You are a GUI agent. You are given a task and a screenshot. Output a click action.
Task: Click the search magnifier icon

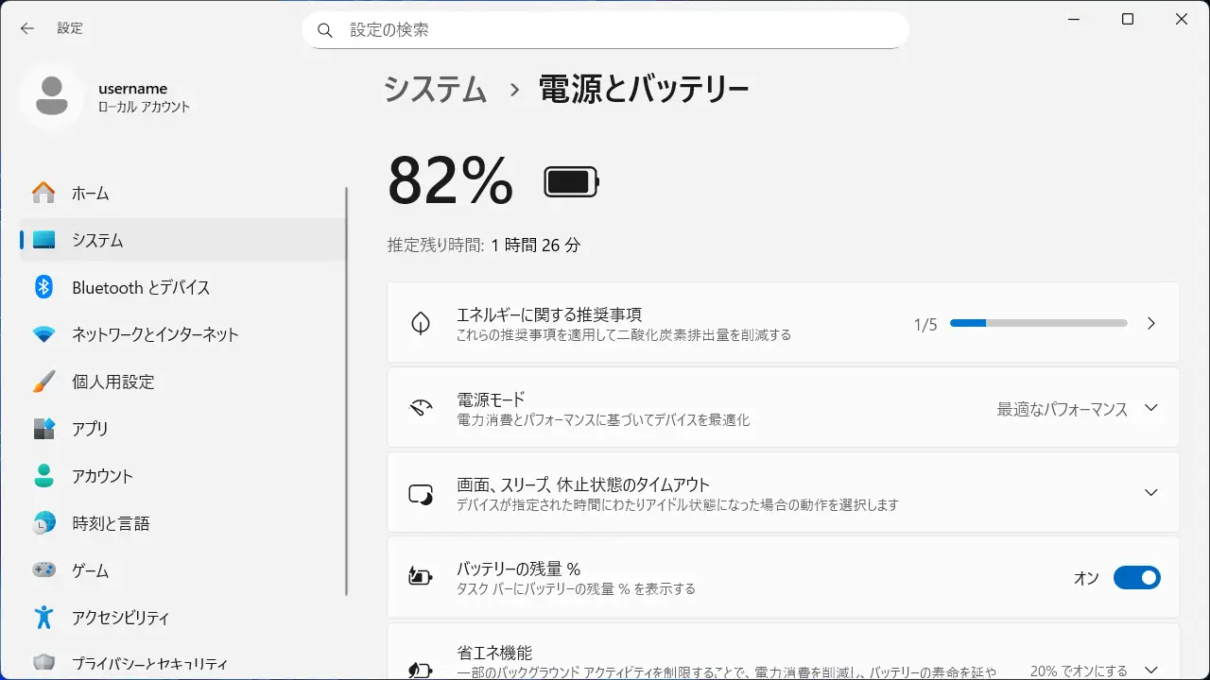[325, 30]
